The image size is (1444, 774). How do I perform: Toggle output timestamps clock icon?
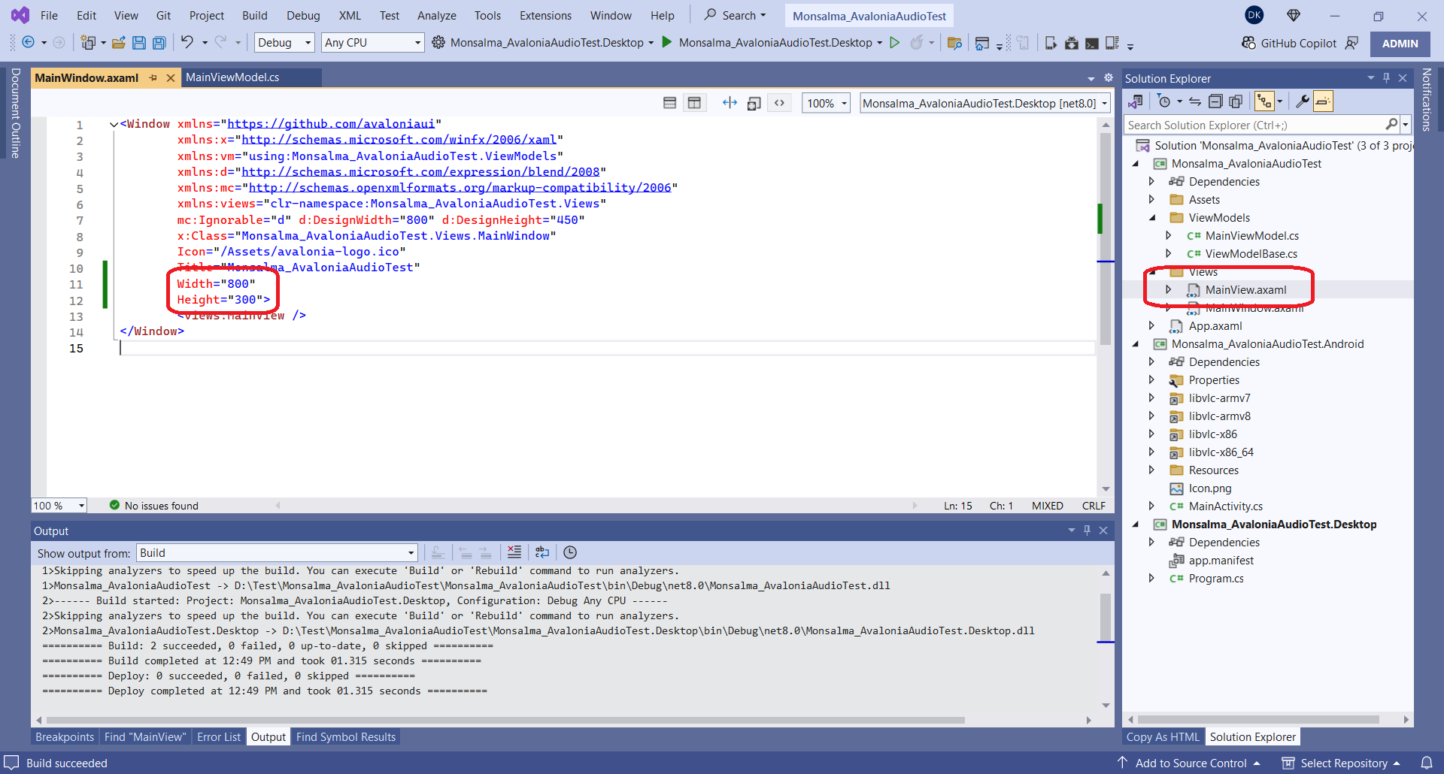click(x=570, y=552)
